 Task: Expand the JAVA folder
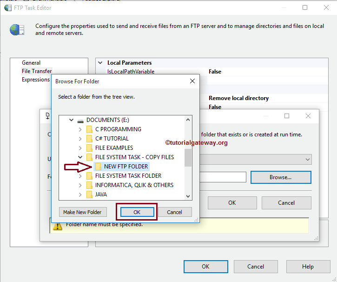coord(80,195)
